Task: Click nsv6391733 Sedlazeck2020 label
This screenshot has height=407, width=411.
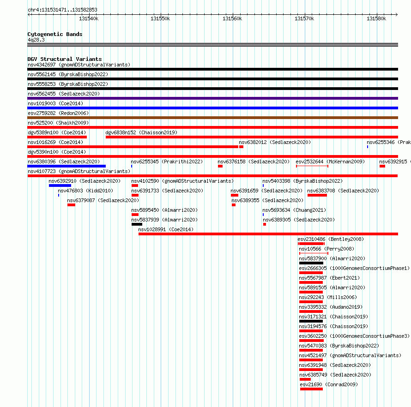Action: coord(167,191)
